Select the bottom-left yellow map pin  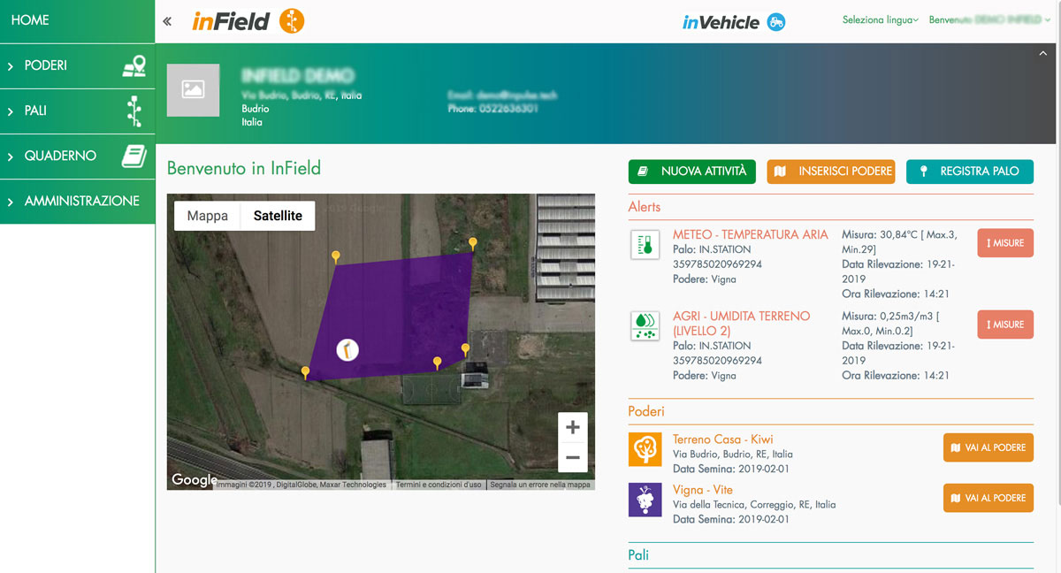(305, 373)
